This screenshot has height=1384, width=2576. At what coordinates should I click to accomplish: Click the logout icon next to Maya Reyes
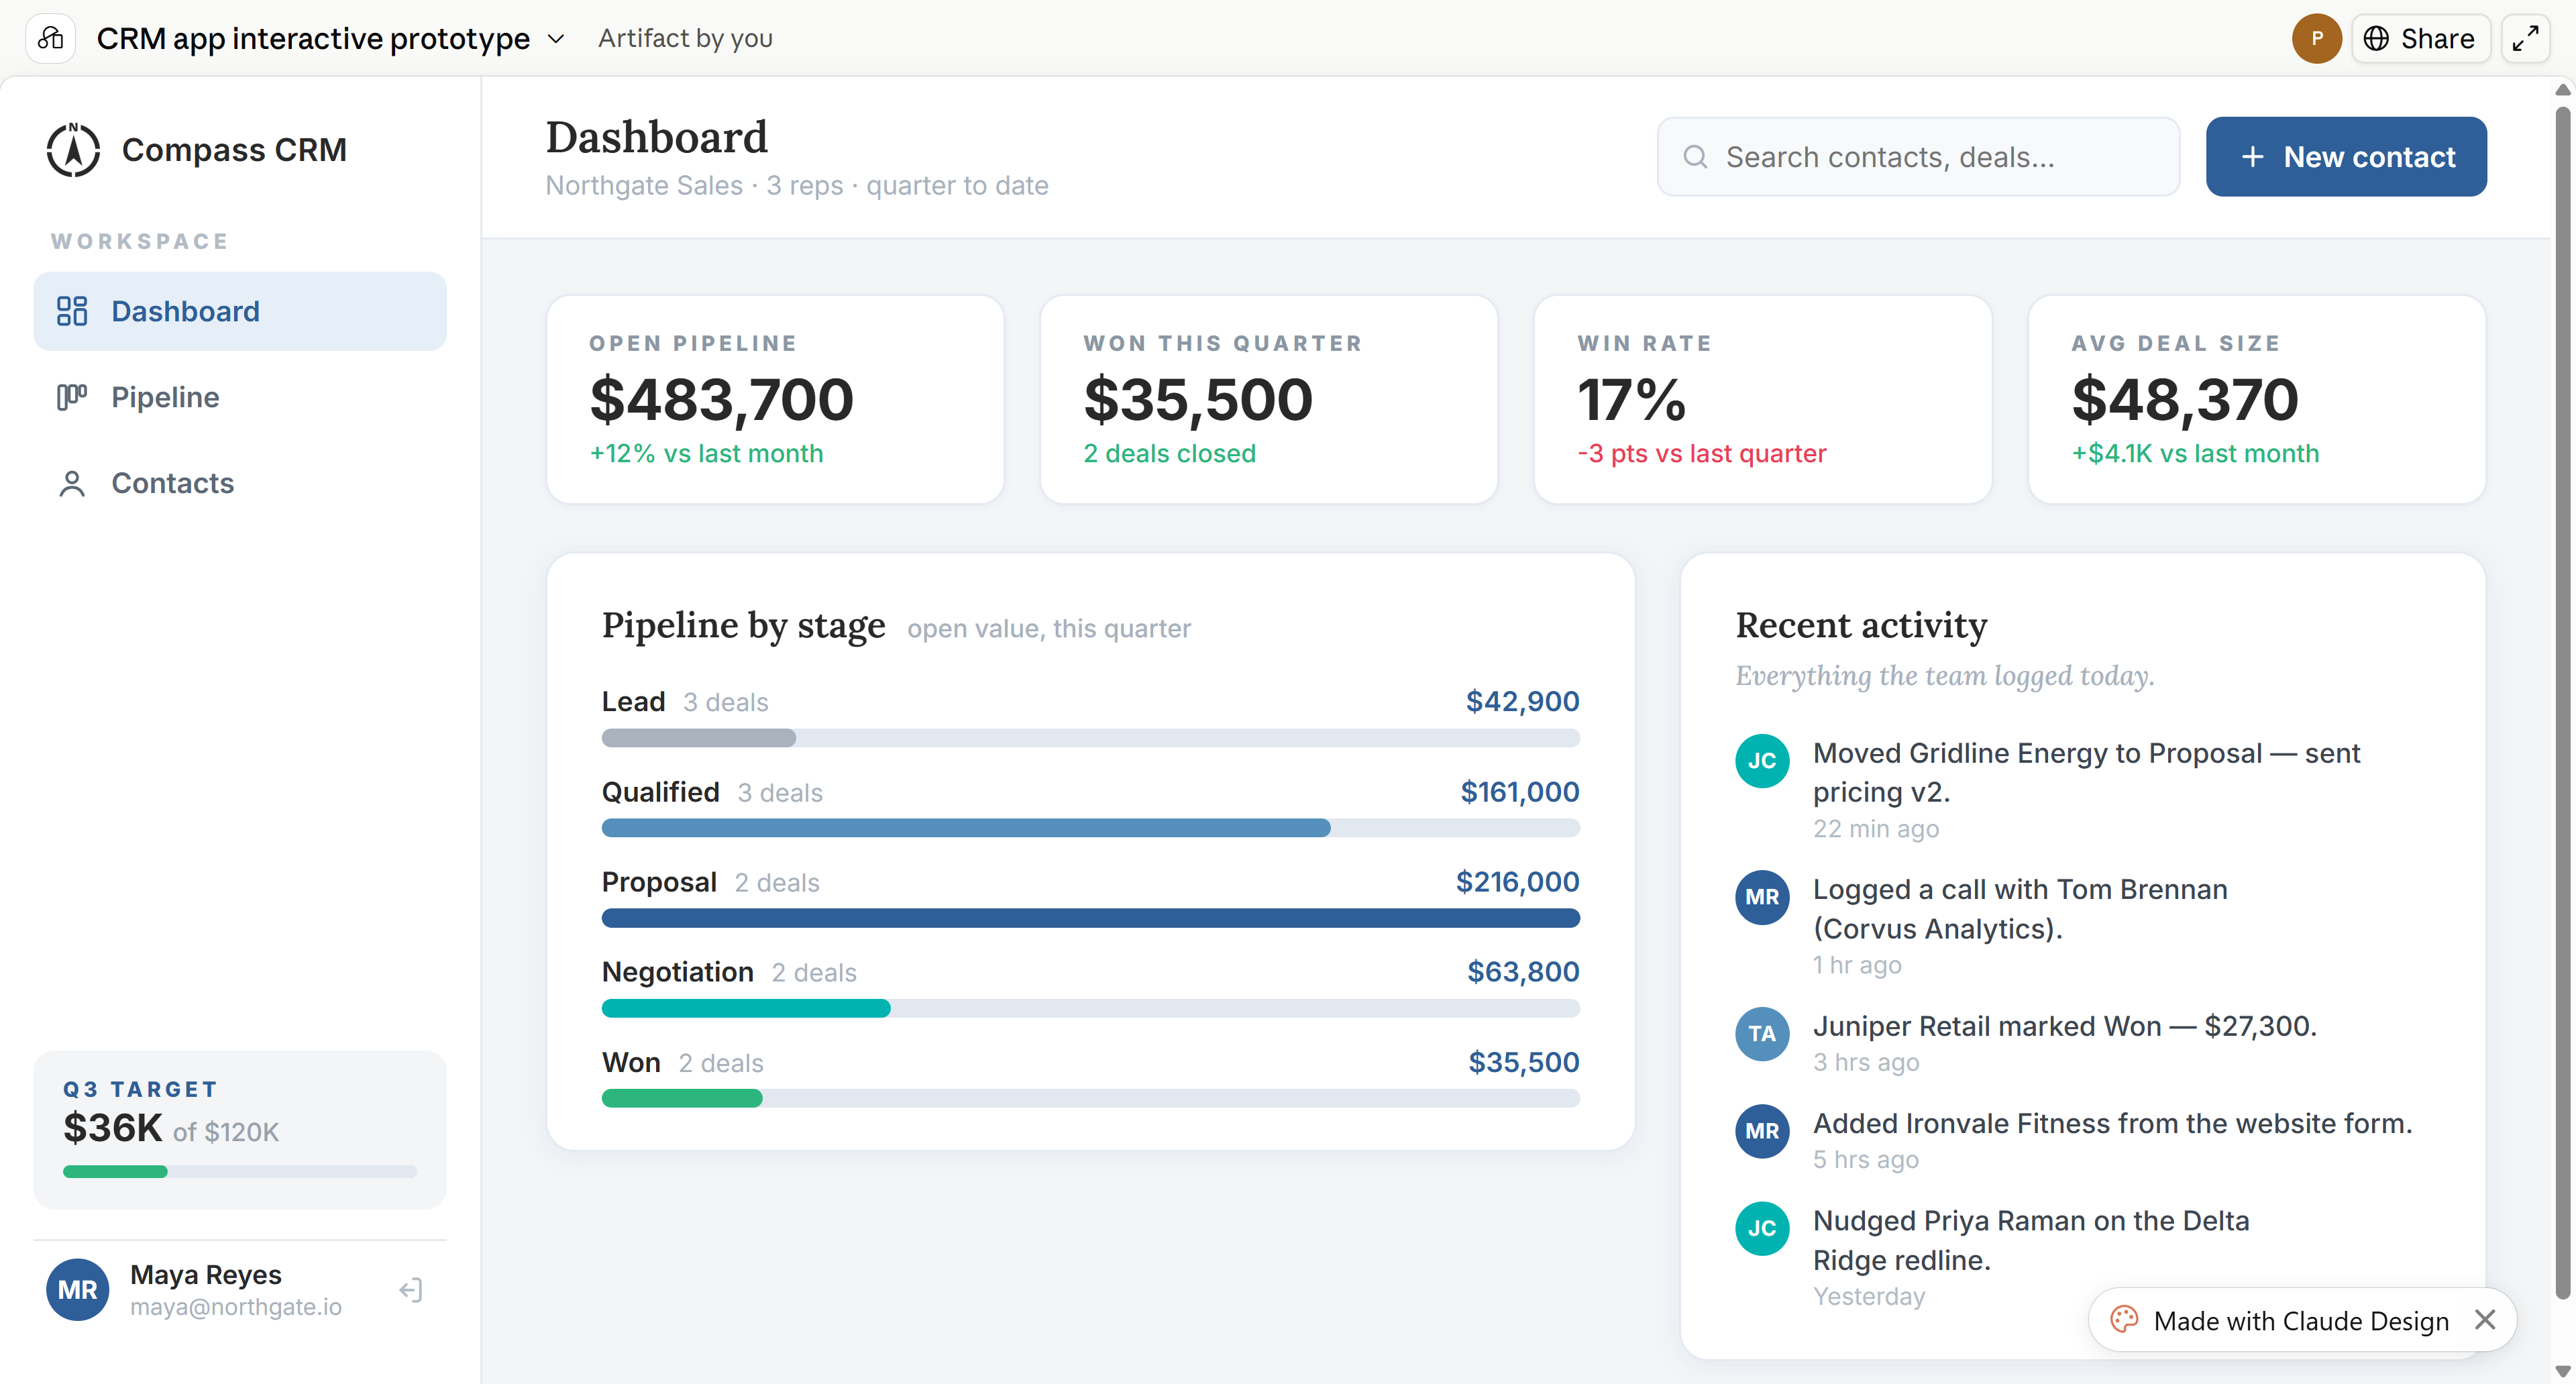(x=411, y=1290)
